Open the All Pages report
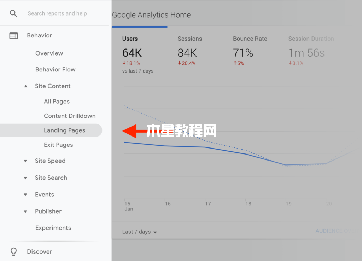The height and width of the screenshot is (261, 362). pyautogui.click(x=57, y=101)
